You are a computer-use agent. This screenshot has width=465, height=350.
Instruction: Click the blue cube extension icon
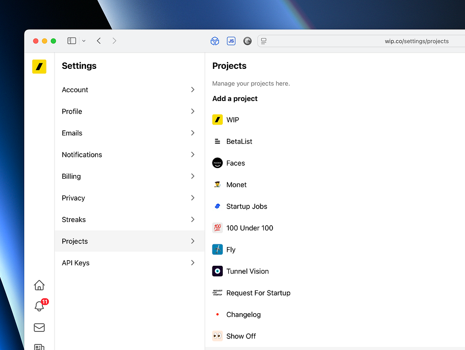(x=215, y=41)
